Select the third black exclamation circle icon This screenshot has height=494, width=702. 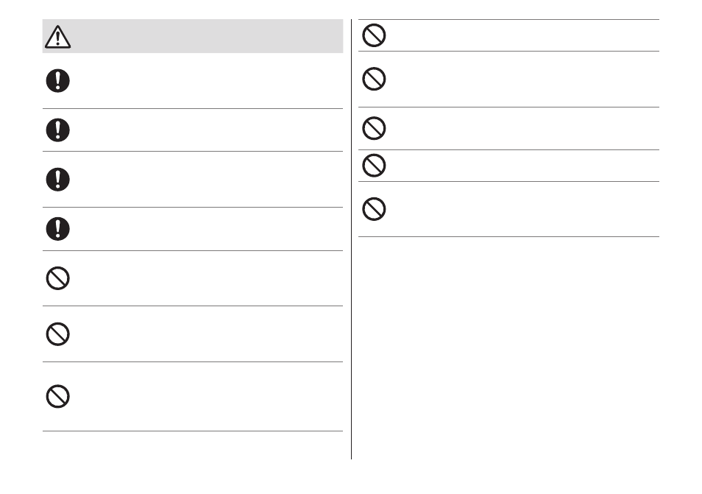(x=57, y=179)
